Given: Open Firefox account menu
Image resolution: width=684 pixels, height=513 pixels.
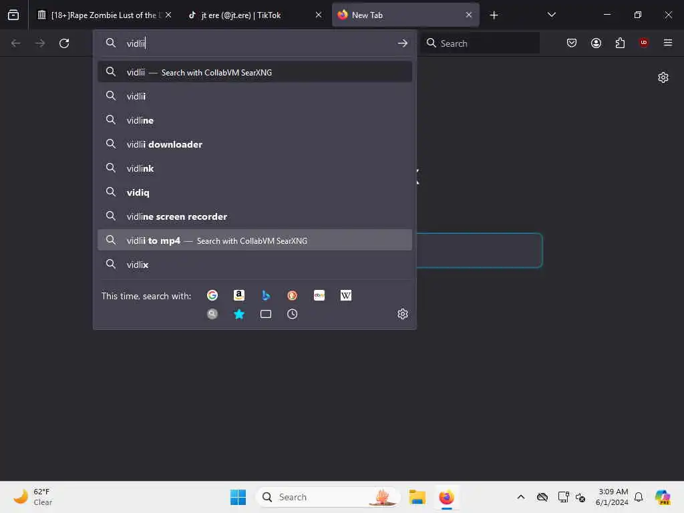Looking at the screenshot, I should click(596, 43).
